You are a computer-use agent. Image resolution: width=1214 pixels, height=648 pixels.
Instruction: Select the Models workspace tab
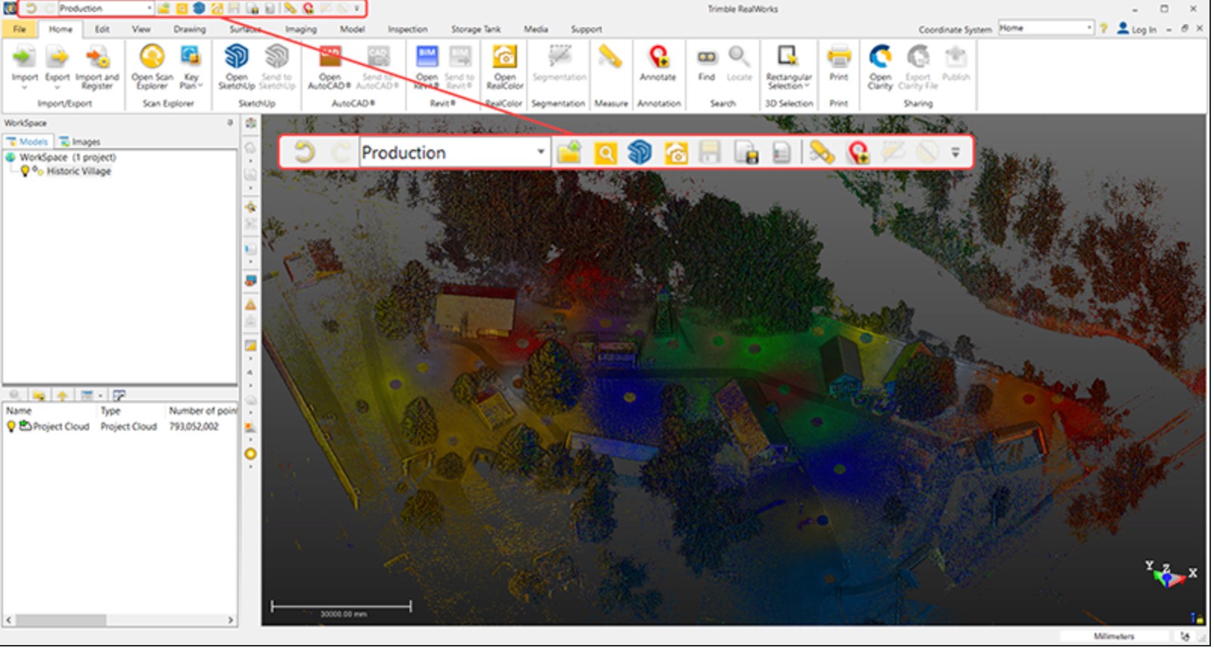click(x=28, y=142)
